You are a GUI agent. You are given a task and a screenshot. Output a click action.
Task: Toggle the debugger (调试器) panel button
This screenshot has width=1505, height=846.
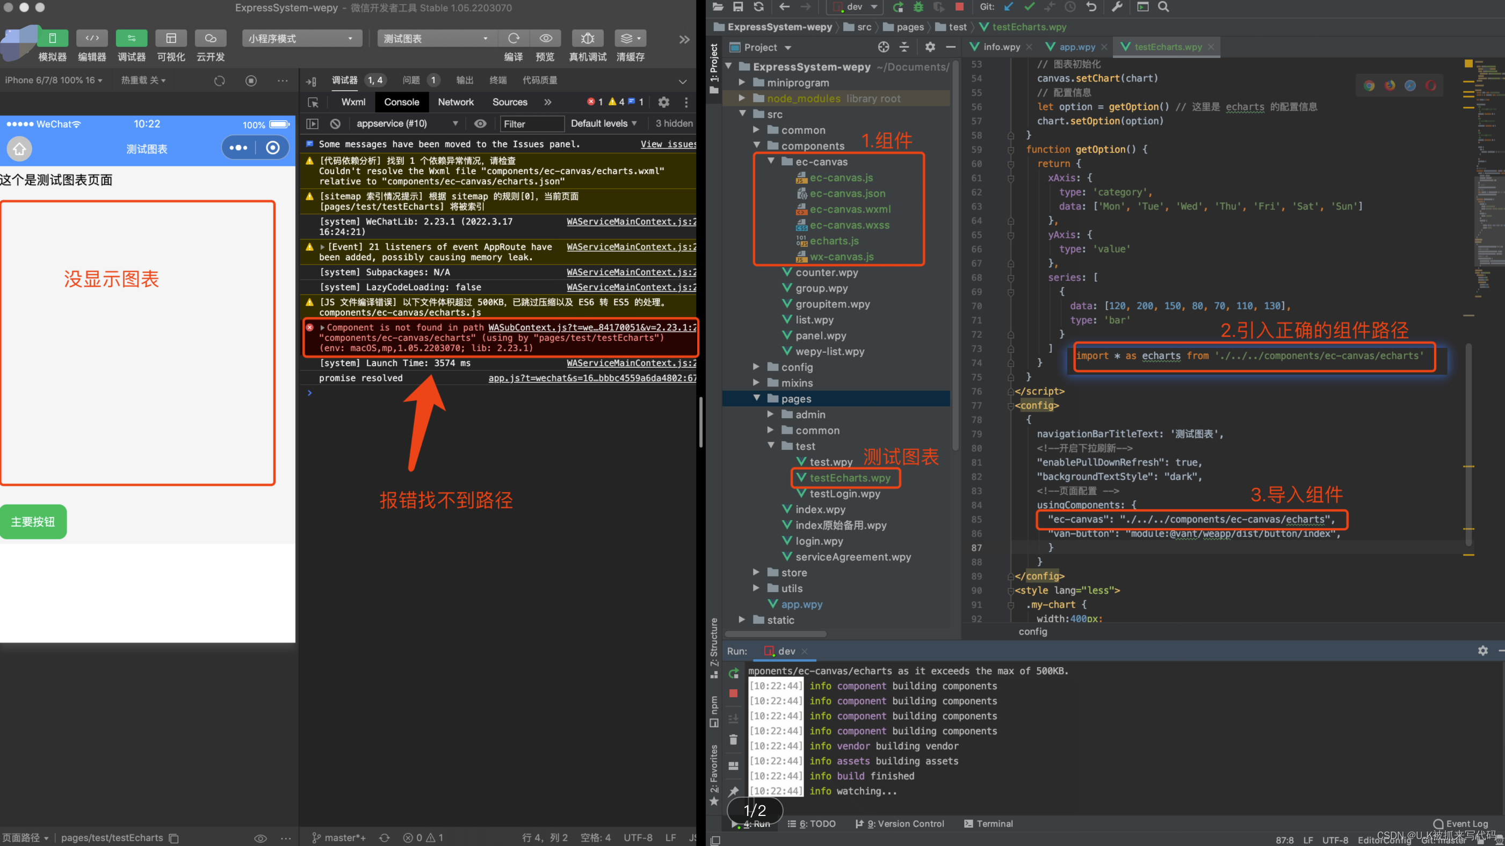(132, 39)
